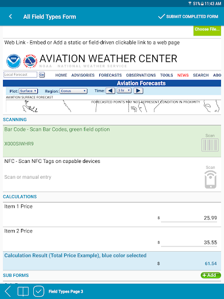The height and width of the screenshot is (299, 224).
Task: Step forecast time backward arrow
Action: (110, 91)
